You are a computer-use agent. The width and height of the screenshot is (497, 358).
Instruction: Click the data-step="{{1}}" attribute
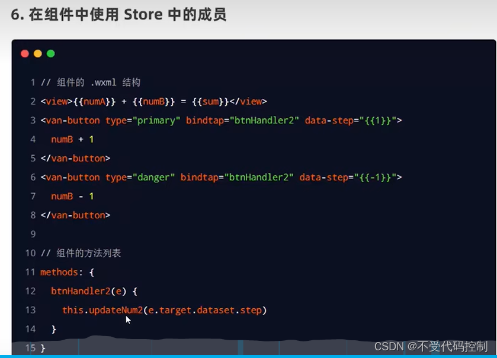pos(351,121)
